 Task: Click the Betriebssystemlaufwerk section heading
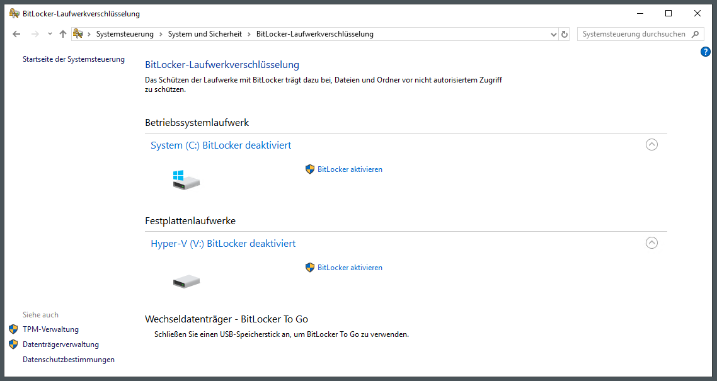[x=197, y=122]
